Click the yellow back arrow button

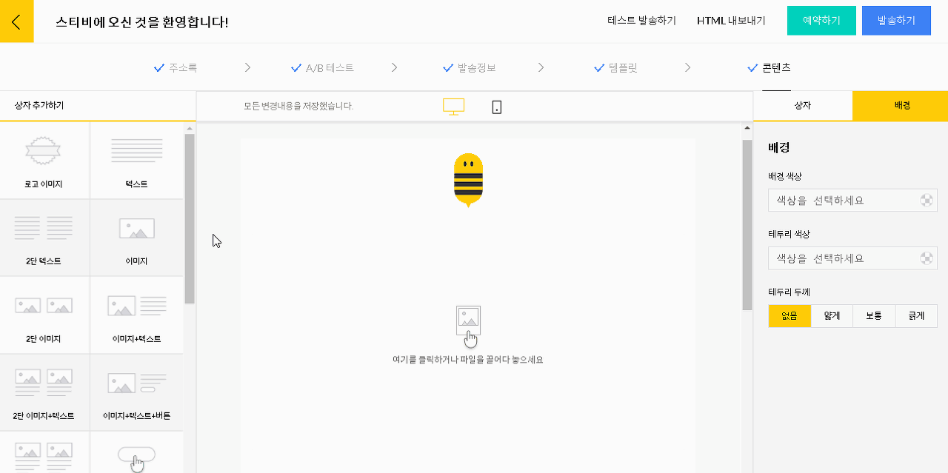(x=16, y=21)
